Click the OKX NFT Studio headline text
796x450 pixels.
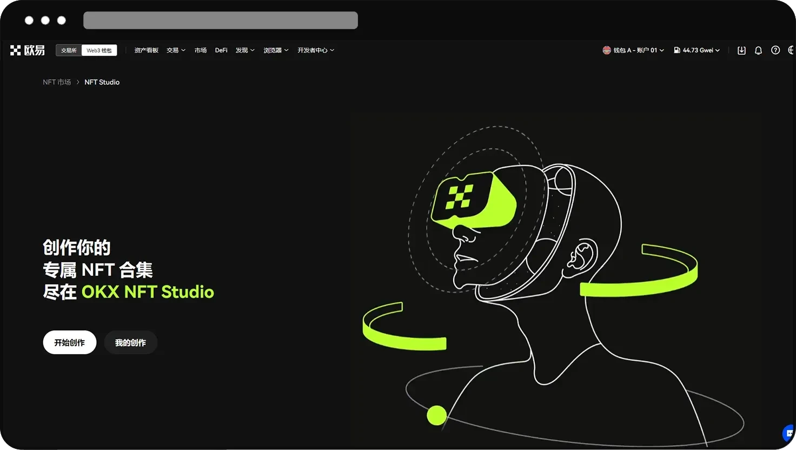tap(148, 292)
